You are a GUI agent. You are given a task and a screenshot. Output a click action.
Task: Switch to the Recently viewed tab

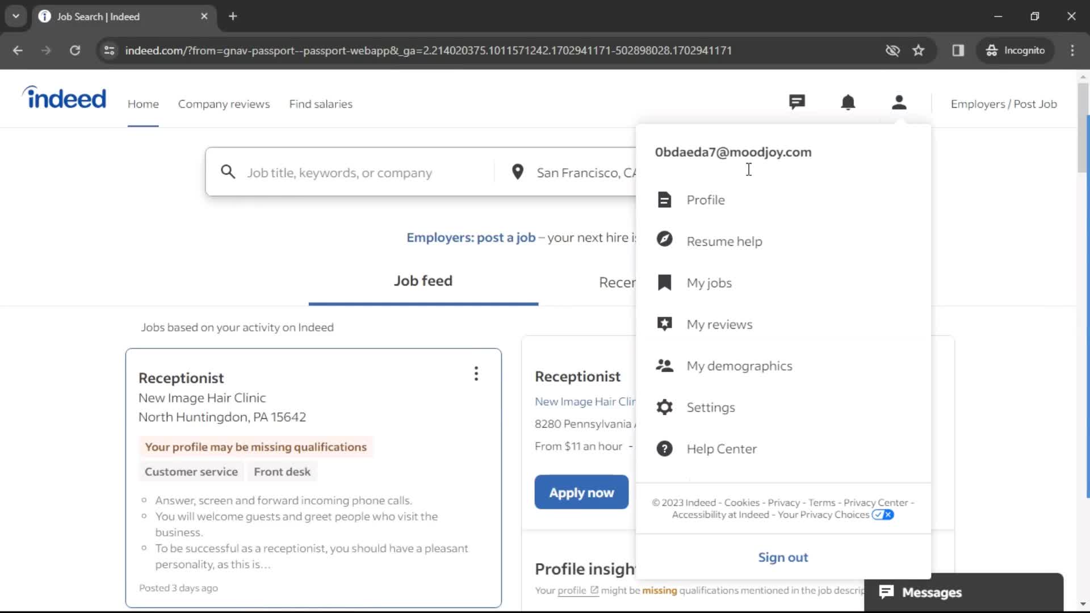click(x=617, y=282)
